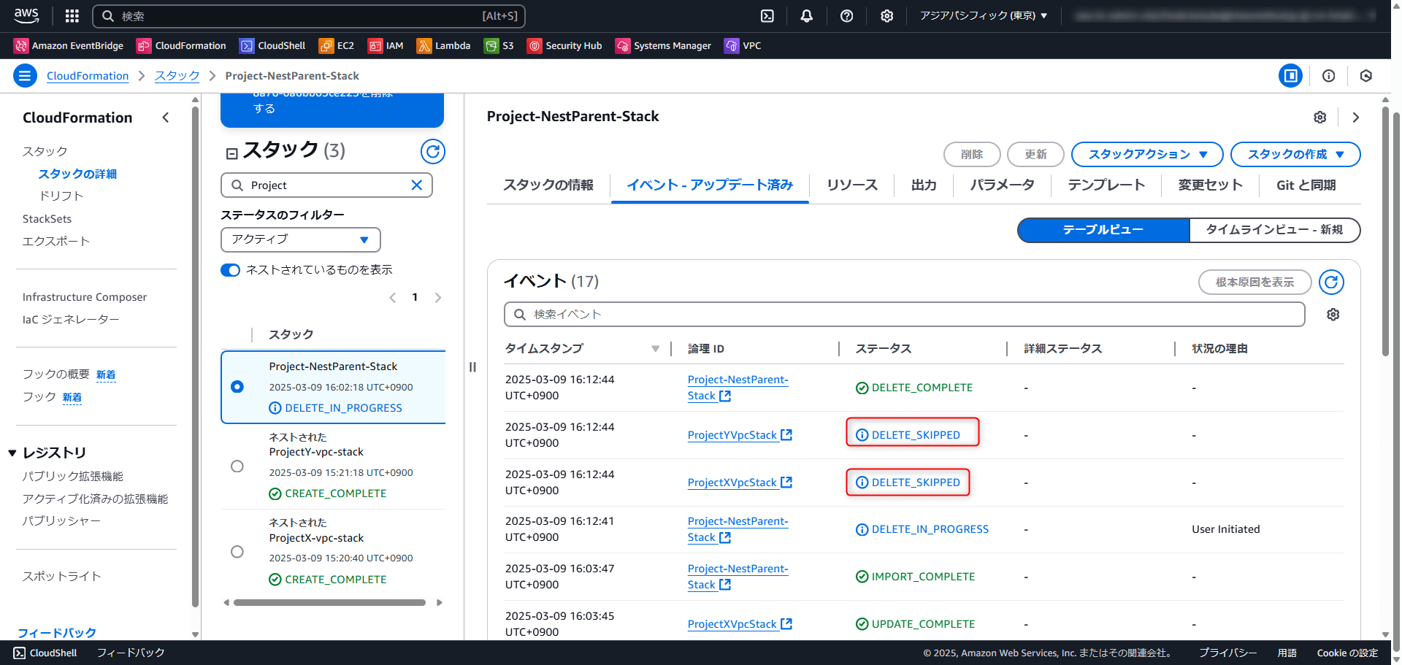Viewport: 1402px width, 665px height.
Task: Focus the 検索イベント search field
Action: tap(904, 314)
